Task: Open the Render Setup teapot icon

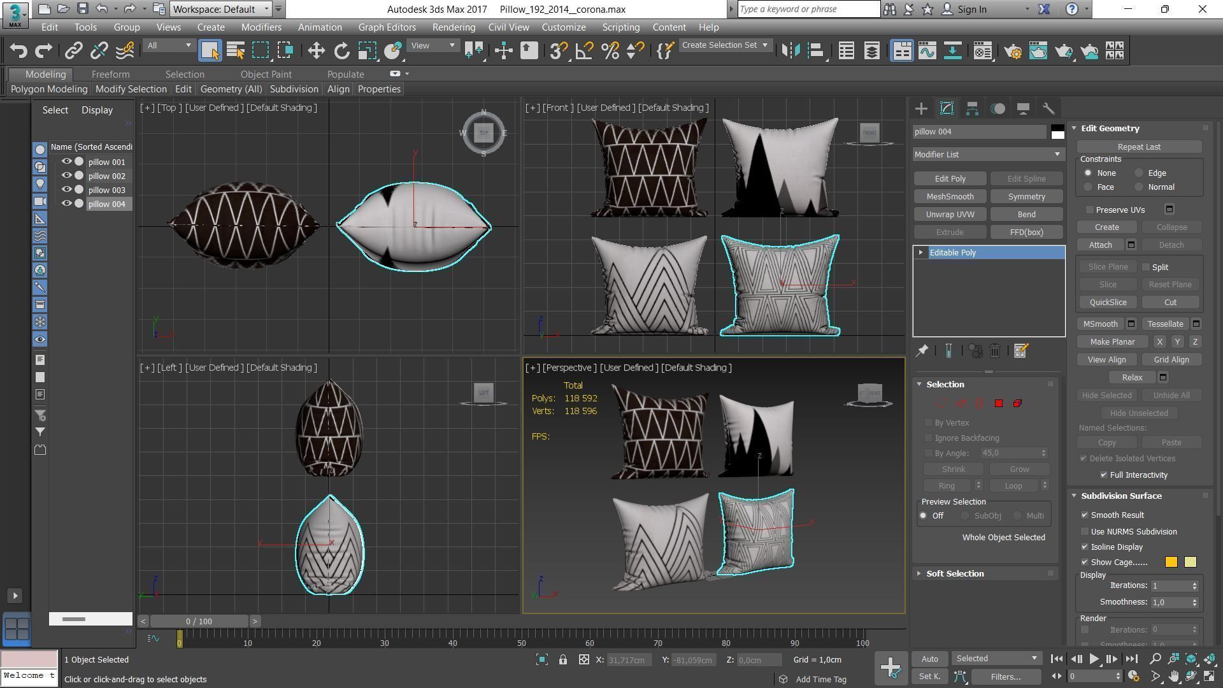Action: tap(1013, 50)
